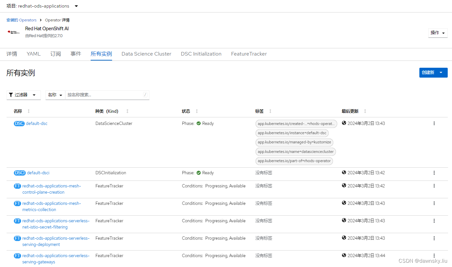This screenshot has width=452, height=267.
Task: Click the DataScienceCluster kind cell
Action: pyautogui.click(x=114, y=124)
